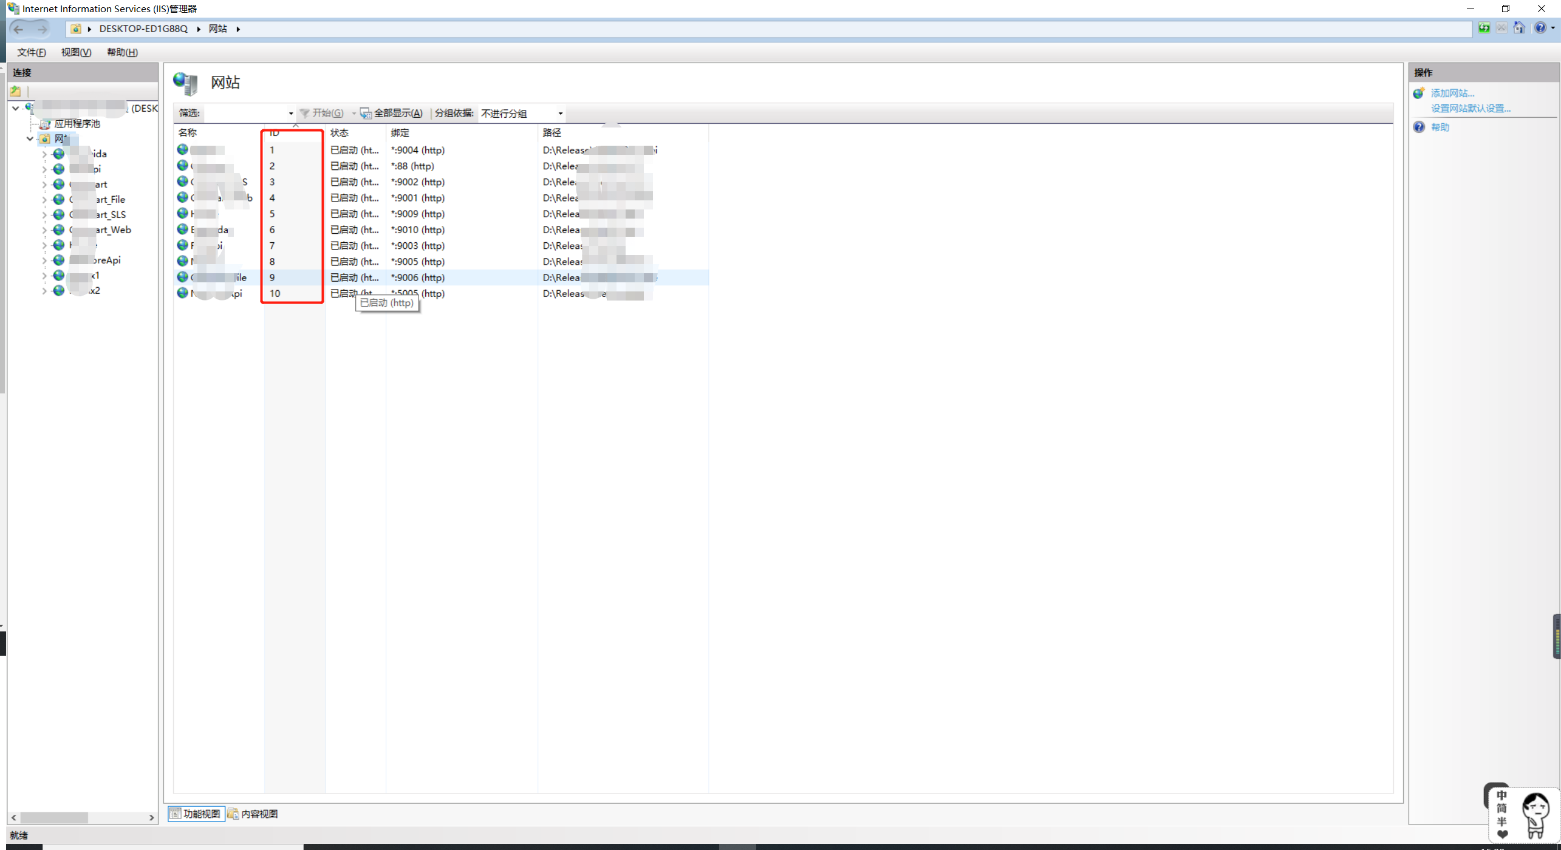Open the 筛选 filter dropdown
Image resolution: width=1561 pixels, height=850 pixels.
[x=290, y=113]
